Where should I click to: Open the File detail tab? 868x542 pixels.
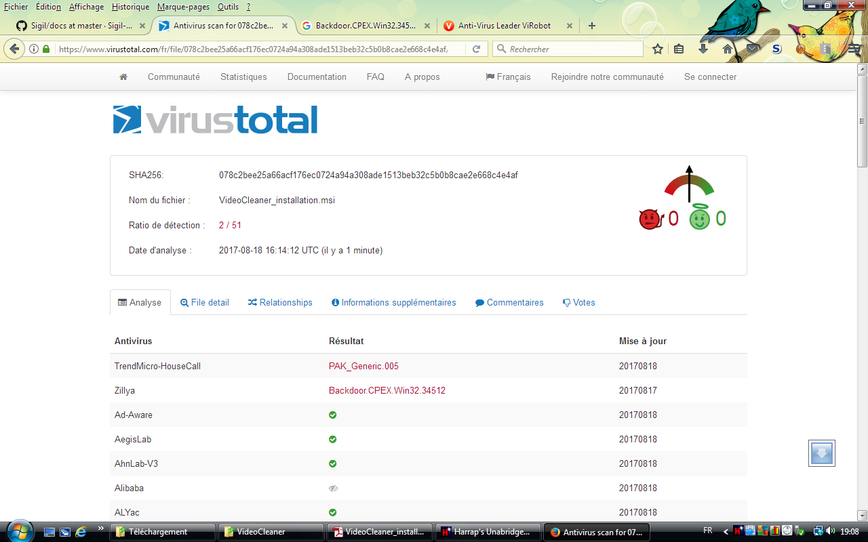click(205, 303)
